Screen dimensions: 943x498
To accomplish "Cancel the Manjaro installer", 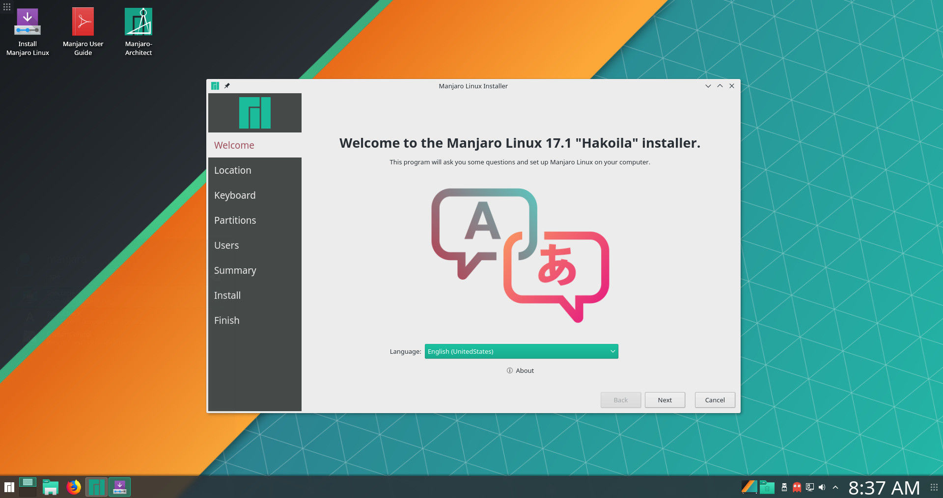I will click(715, 400).
